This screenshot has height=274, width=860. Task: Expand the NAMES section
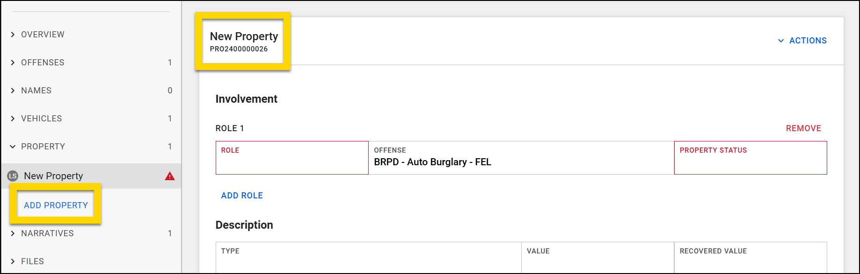click(36, 90)
